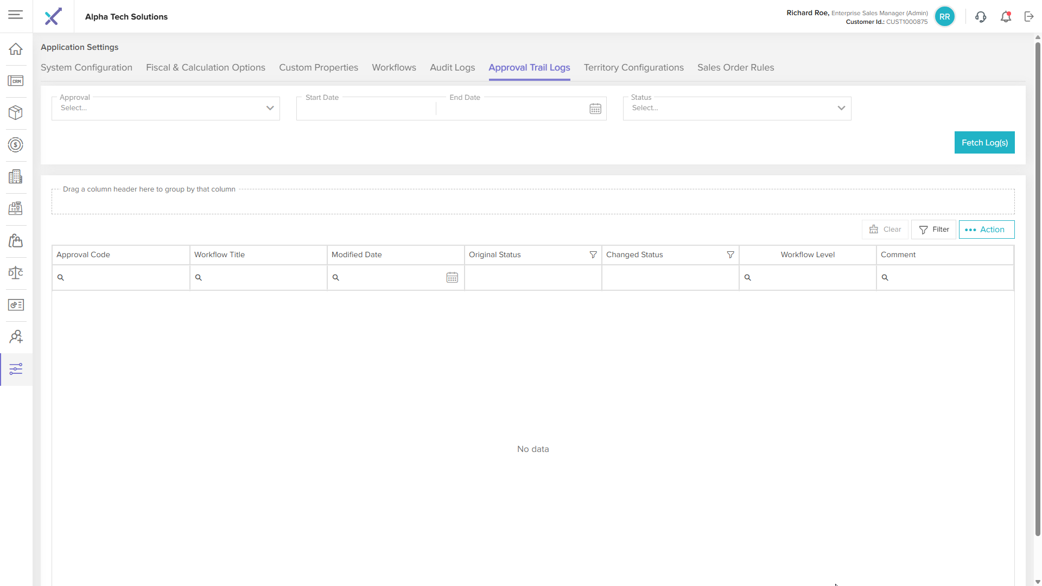Open Changed Status column filter

click(730, 254)
